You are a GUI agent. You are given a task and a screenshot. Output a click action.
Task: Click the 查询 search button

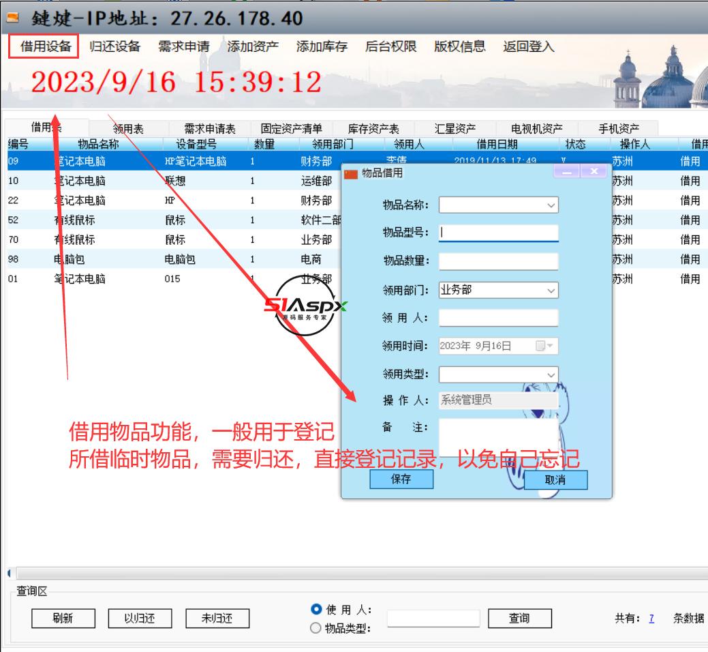pyautogui.click(x=521, y=618)
